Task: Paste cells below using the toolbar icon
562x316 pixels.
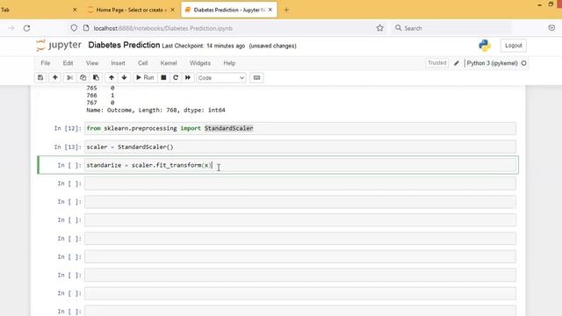Action: click(96, 78)
